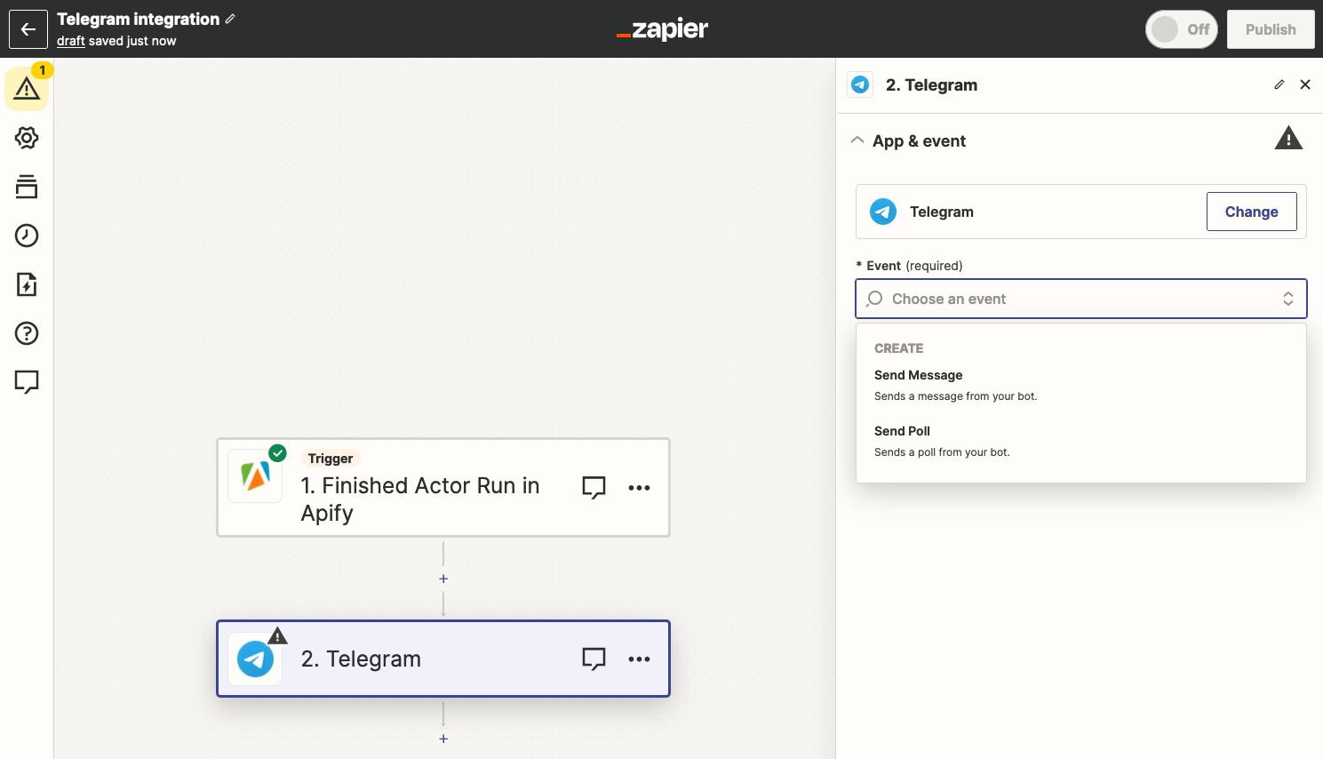Screen dimensions: 1323x759
Task: Open the Zap runs document icon
Action: point(26,284)
